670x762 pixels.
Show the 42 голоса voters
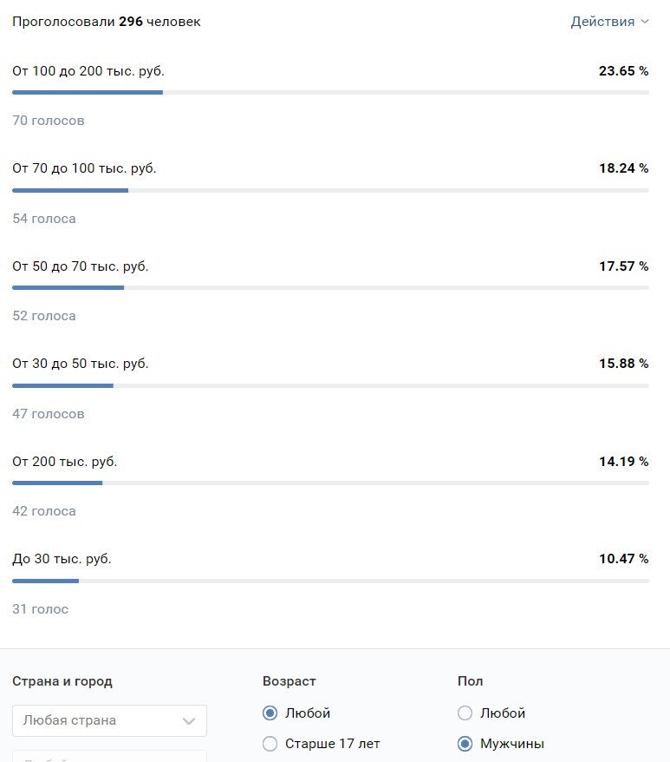(x=44, y=511)
